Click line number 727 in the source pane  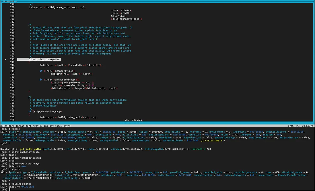pos(12,7)
